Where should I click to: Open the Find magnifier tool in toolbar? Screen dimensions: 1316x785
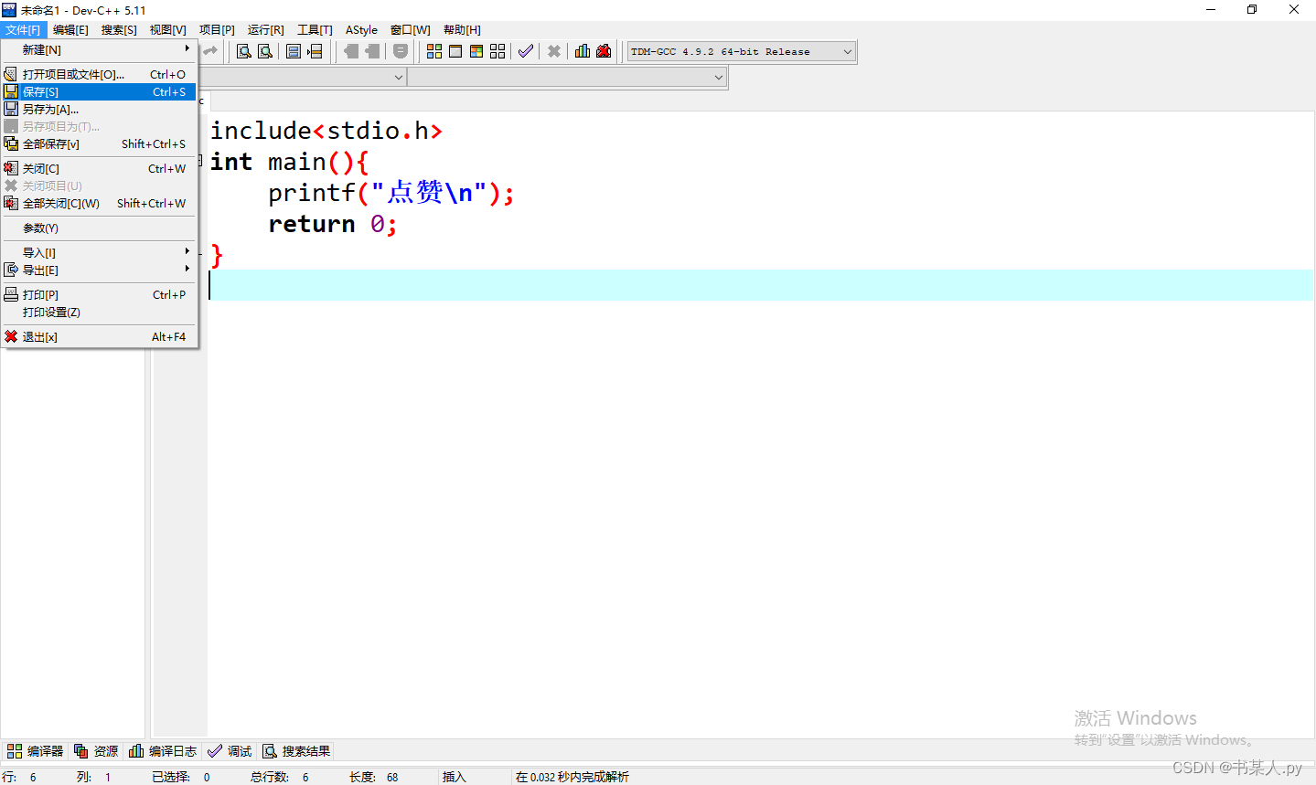(x=244, y=51)
